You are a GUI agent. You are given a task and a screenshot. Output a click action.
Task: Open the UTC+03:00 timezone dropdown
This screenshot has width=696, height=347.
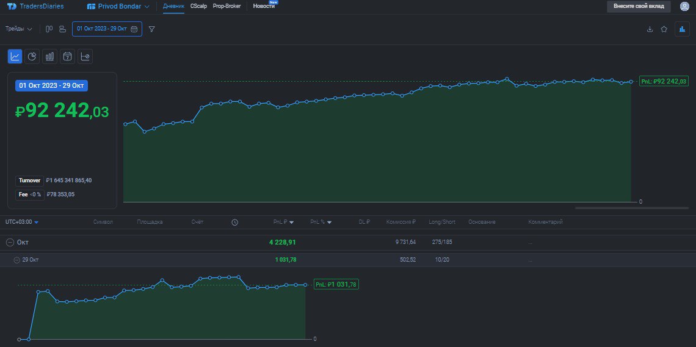click(x=22, y=222)
